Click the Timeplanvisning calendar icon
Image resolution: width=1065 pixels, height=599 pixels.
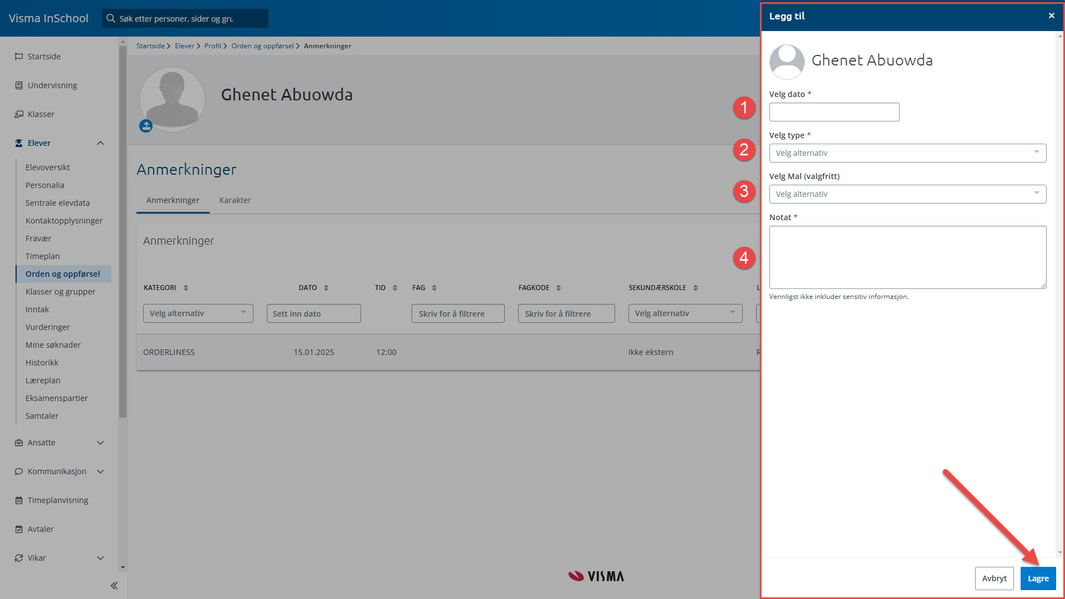[x=19, y=500]
